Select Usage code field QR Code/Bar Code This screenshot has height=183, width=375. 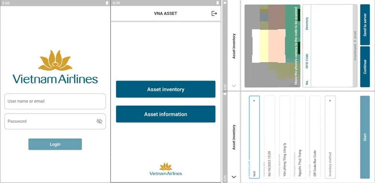[315, 137]
